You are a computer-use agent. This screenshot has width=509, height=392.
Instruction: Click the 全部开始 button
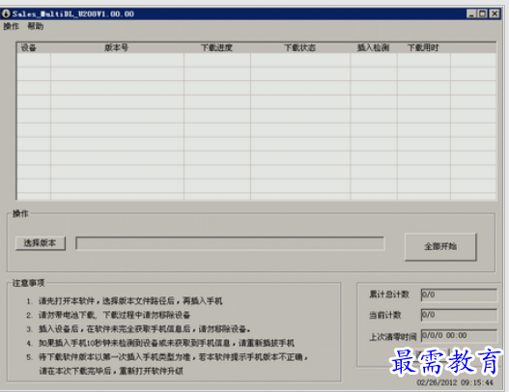pyautogui.click(x=440, y=246)
